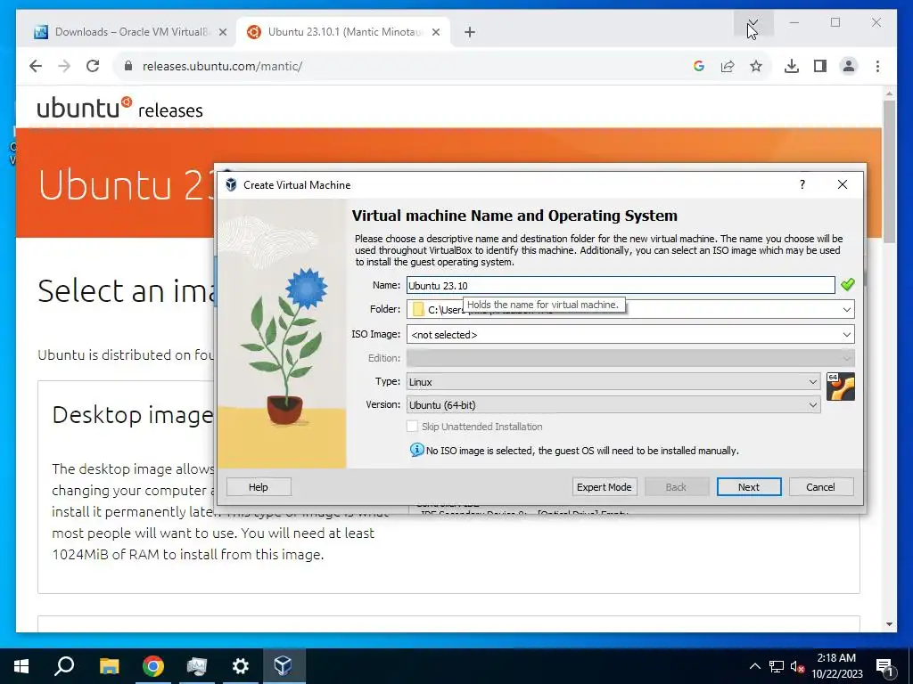Switch to Expert Mode
The height and width of the screenshot is (684, 913).
604,487
